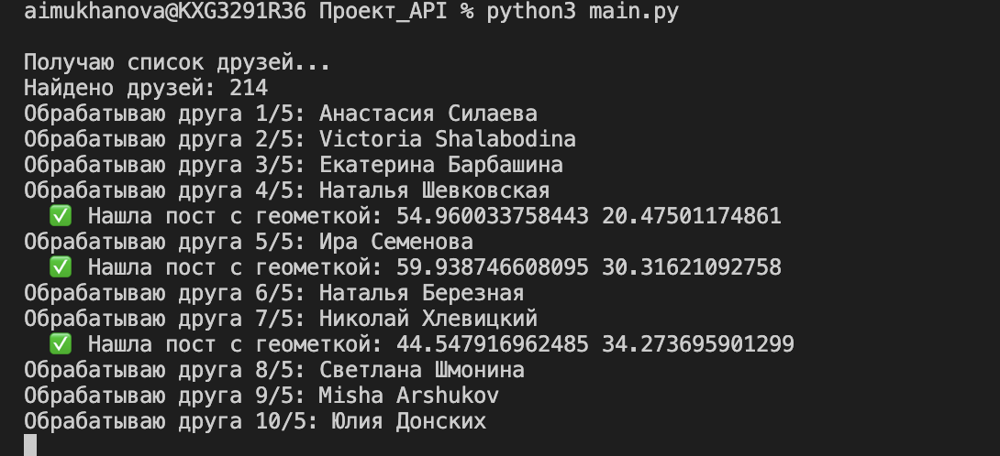Click the name "Victoria Shalabodina"
Viewport: 1000px width, 456px height.
point(448,139)
